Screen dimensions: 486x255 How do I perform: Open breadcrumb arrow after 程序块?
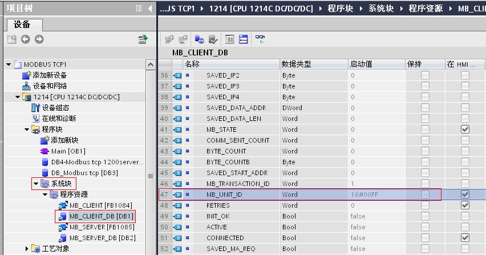pos(361,9)
